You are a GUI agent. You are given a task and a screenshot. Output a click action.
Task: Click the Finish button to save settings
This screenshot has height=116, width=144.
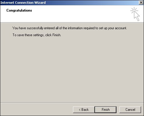(x=105, y=110)
